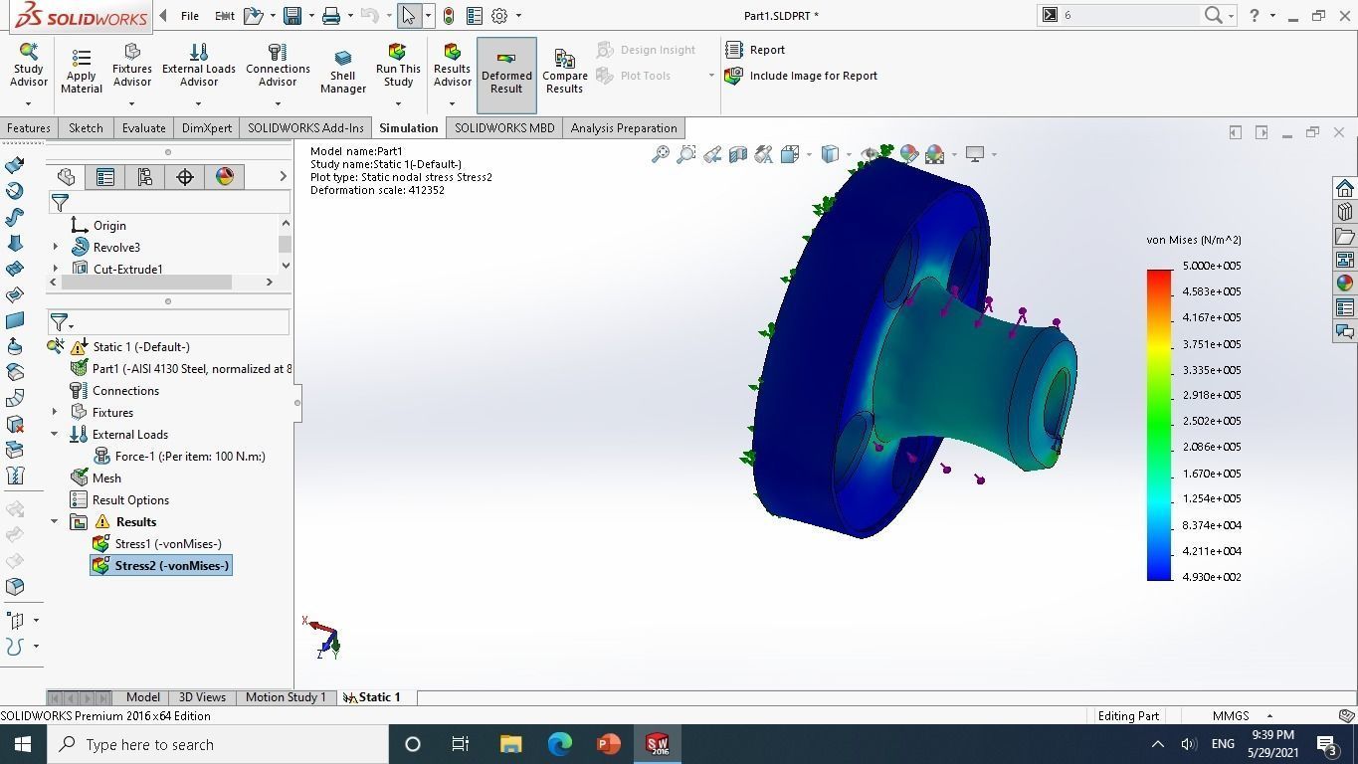
Task: Click the Print icon
Action: coord(331,16)
